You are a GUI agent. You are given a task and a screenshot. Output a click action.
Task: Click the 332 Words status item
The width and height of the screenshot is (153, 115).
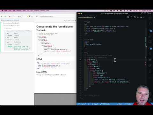pos(105,104)
